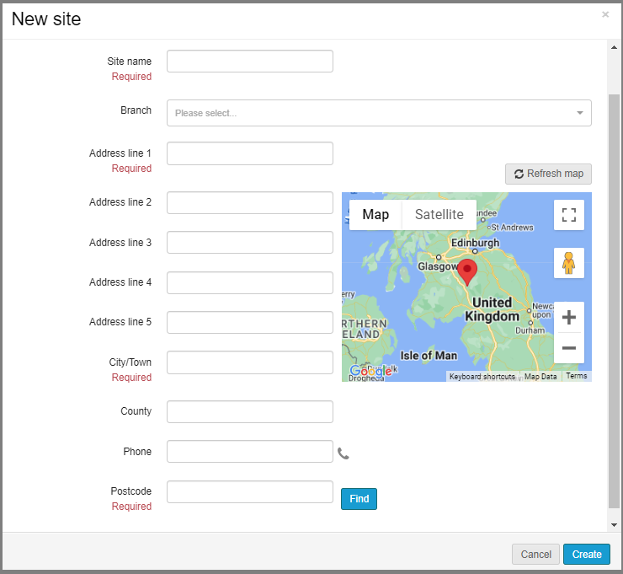Zoom out of the map
Viewport: 623px width, 574px height.
[x=569, y=348]
